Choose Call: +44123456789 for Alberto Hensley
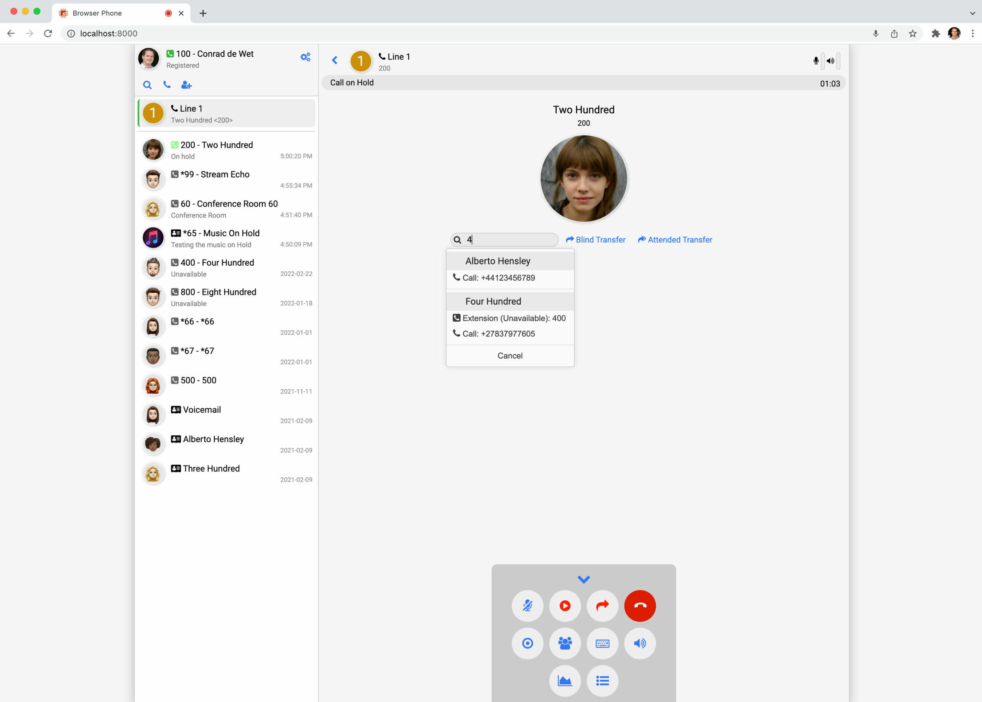This screenshot has height=702, width=982. [x=498, y=278]
